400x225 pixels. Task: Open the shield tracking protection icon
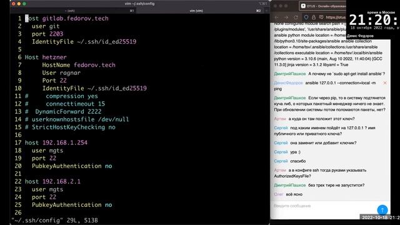pyautogui.click(x=306, y=17)
